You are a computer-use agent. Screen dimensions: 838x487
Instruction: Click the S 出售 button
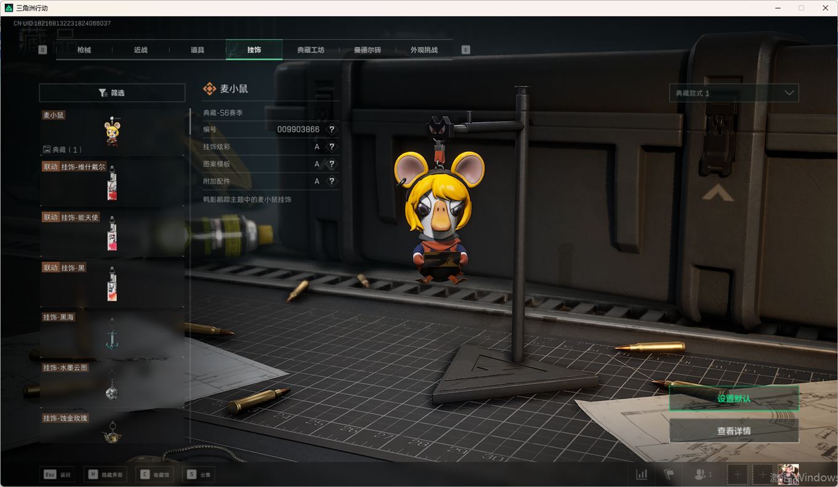coord(199,475)
